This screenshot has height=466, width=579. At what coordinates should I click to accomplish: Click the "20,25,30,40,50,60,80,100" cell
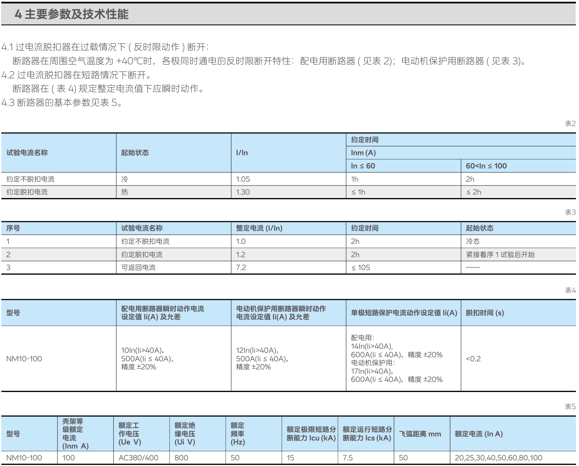tap(498, 458)
